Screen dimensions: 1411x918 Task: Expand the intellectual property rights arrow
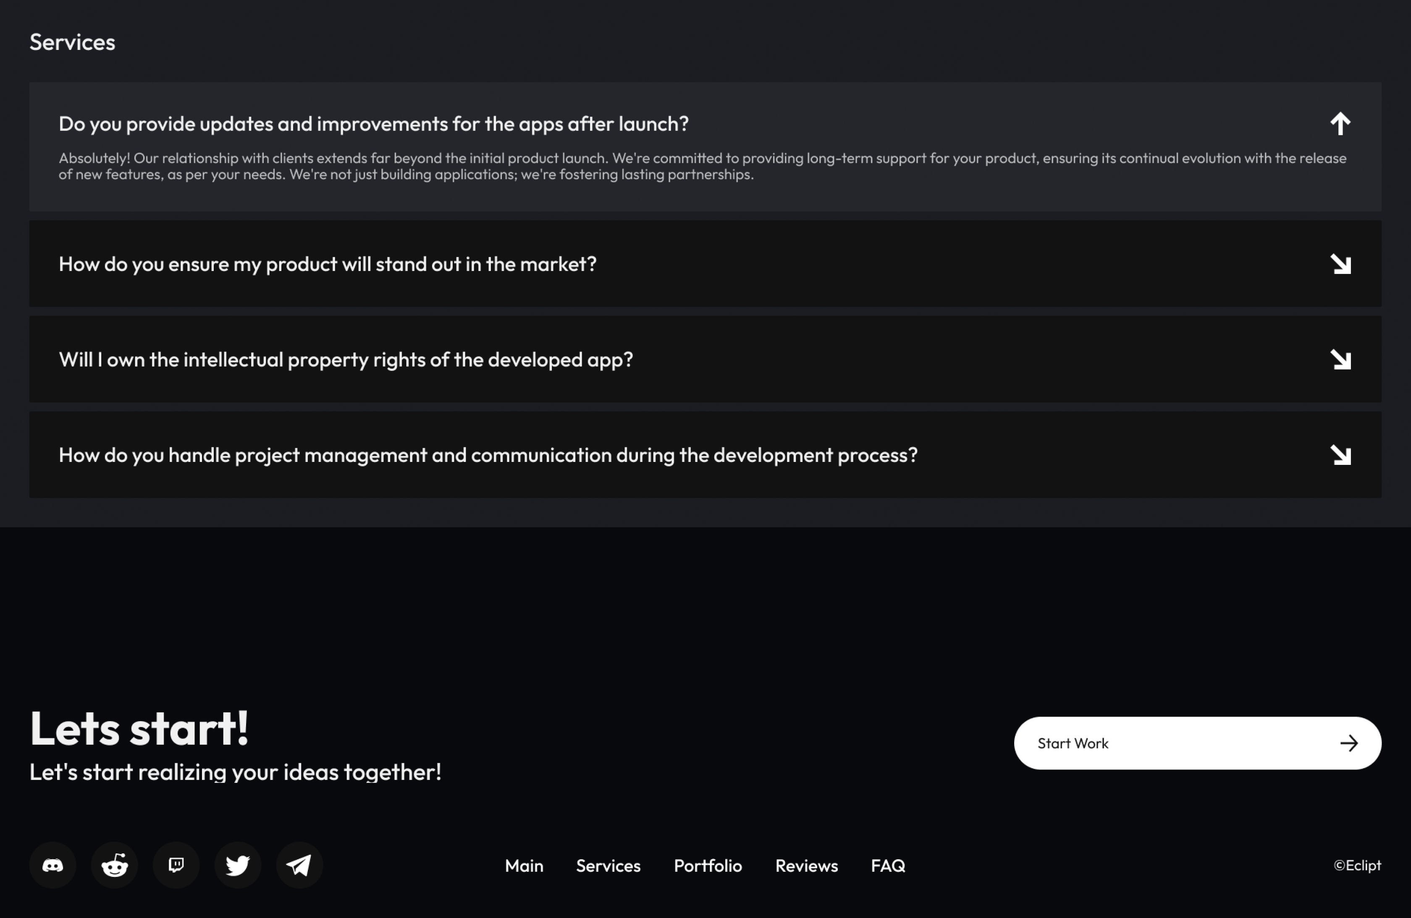click(1340, 360)
